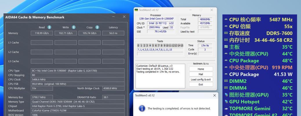Click motherboard icon beside 主板 row

click(226, 47)
